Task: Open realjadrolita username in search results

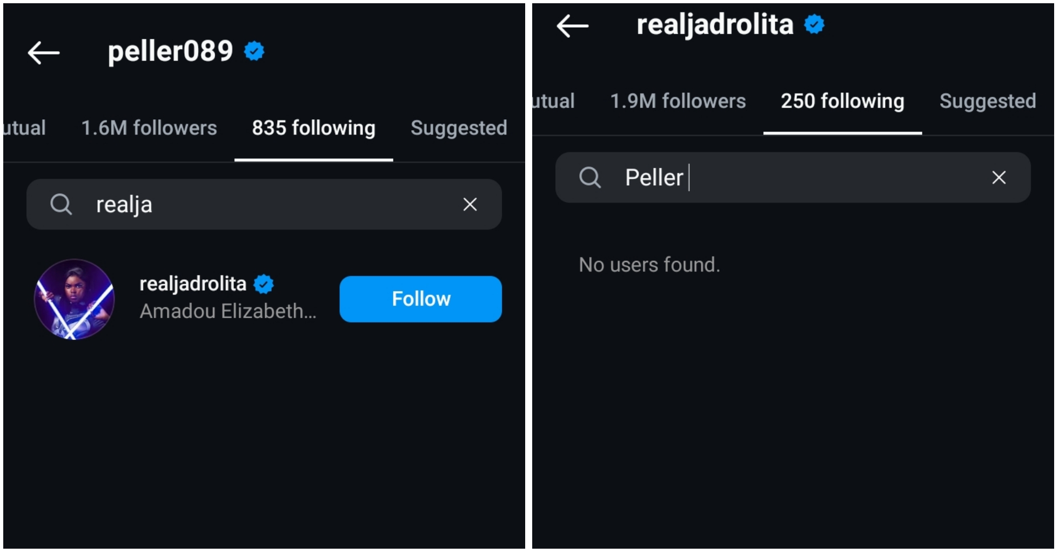Action: point(193,284)
